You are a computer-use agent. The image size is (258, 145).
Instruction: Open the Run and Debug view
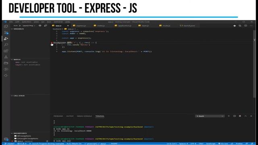(x=6, y=39)
